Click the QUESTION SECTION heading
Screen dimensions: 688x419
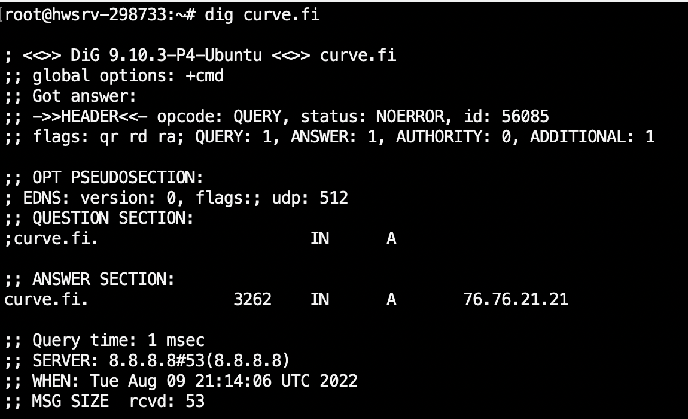tap(99, 218)
